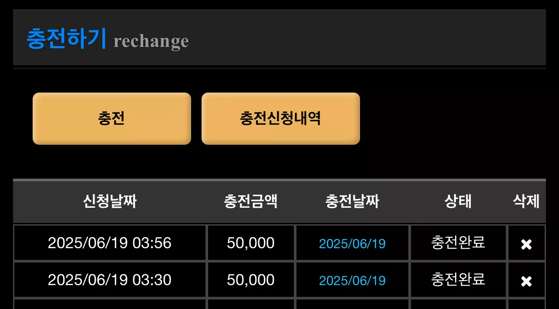Click the 충전 button
Viewport: 559px width, 309px height.
[112, 118]
